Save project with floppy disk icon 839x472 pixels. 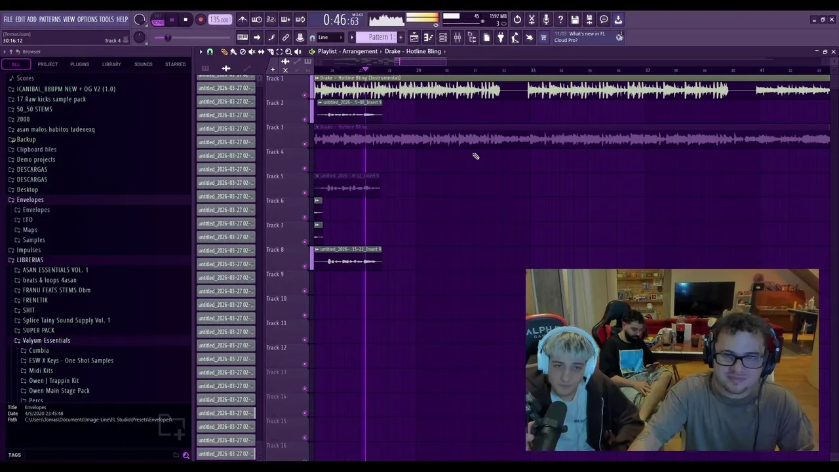(x=575, y=20)
